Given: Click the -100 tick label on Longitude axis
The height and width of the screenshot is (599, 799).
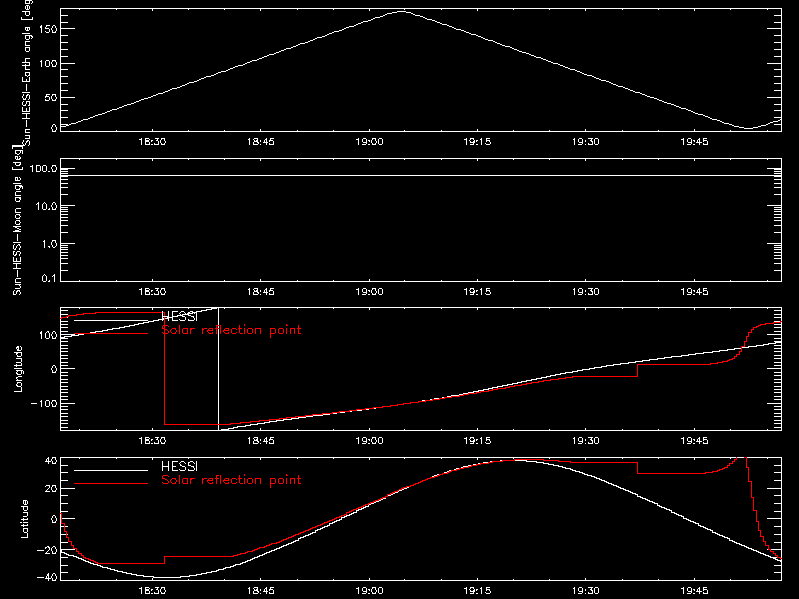Looking at the screenshot, I should [44, 404].
